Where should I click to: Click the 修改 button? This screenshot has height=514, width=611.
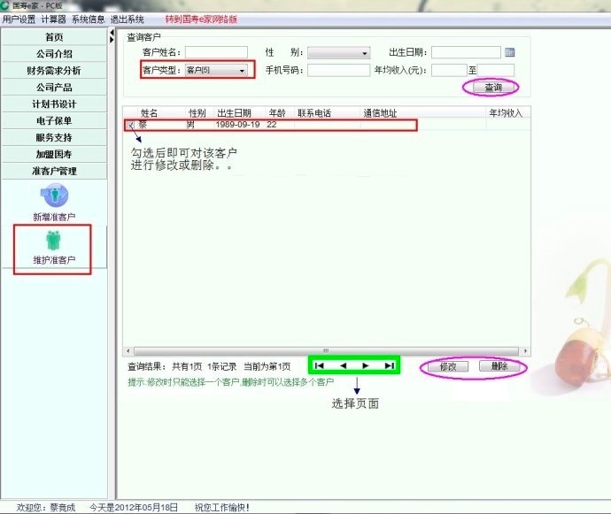[x=448, y=366]
